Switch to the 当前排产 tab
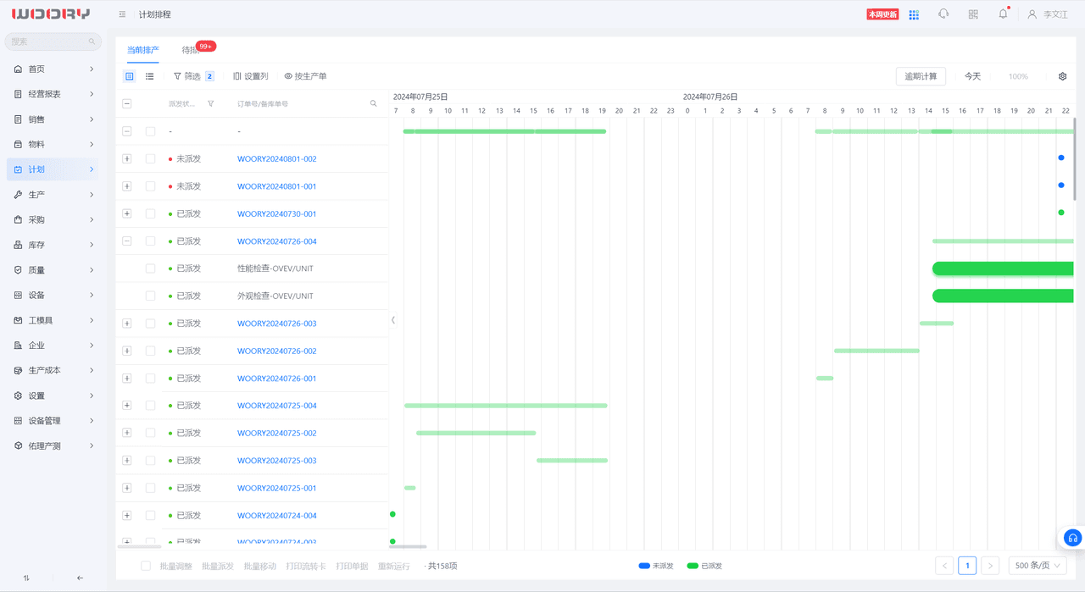Image resolution: width=1085 pixels, height=592 pixels. pos(143,50)
